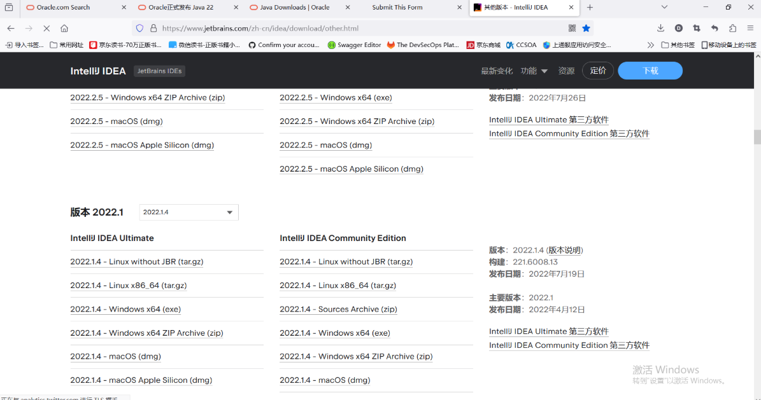Click the 定价 pricing button
Image resolution: width=761 pixels, height=400 pixels.
(598, 71)
